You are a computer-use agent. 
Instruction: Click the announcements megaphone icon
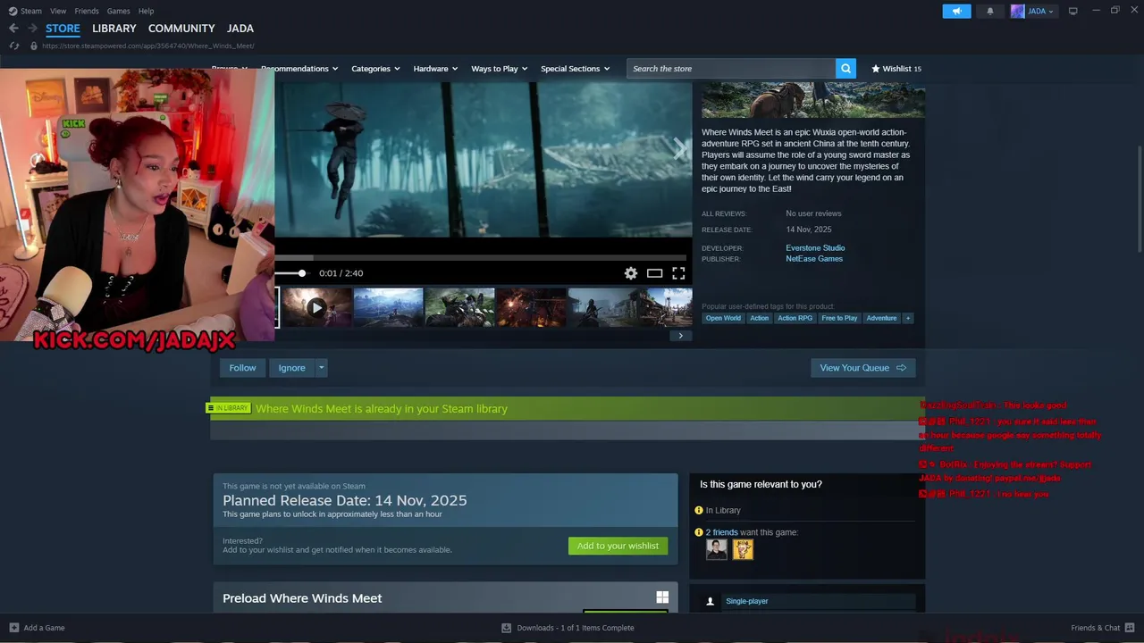956,11
